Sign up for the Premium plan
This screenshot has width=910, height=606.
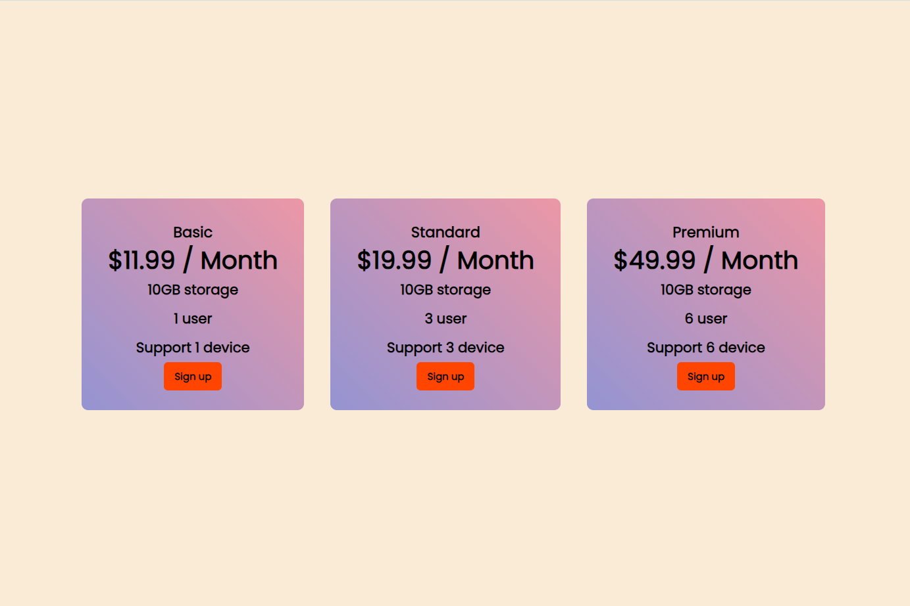pyautogui.click(x=705, y=377)
